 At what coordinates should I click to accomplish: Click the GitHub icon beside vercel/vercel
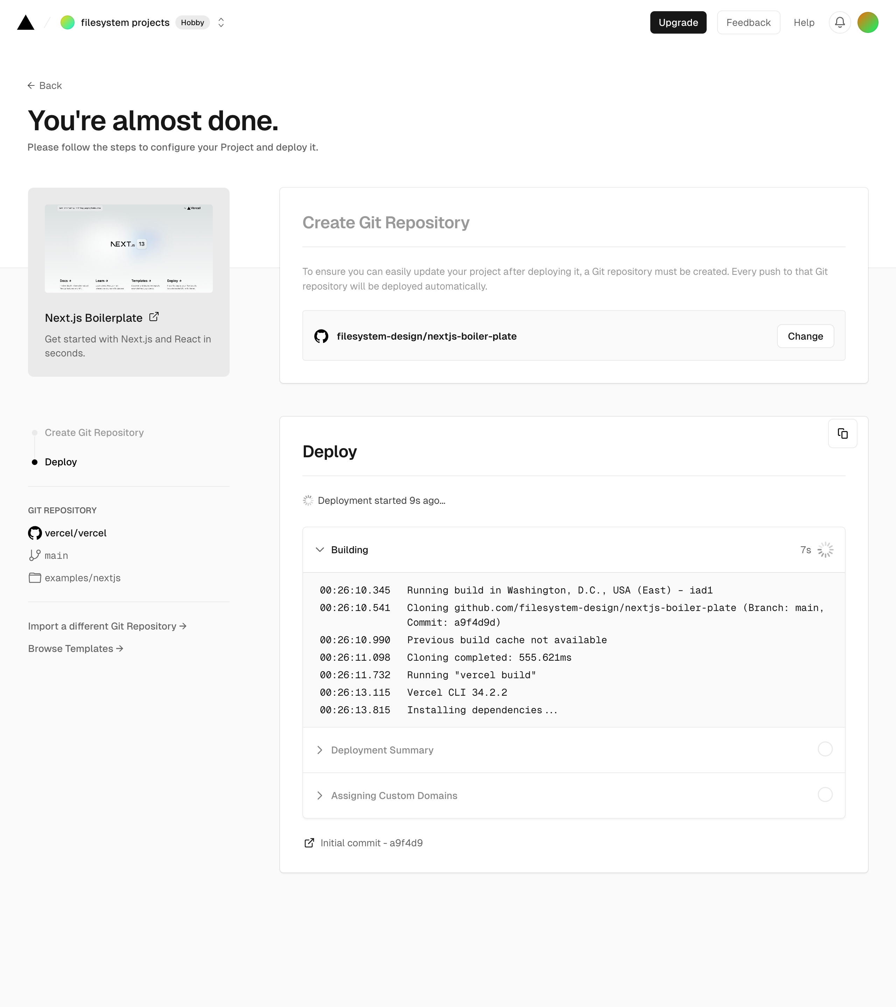35,533
